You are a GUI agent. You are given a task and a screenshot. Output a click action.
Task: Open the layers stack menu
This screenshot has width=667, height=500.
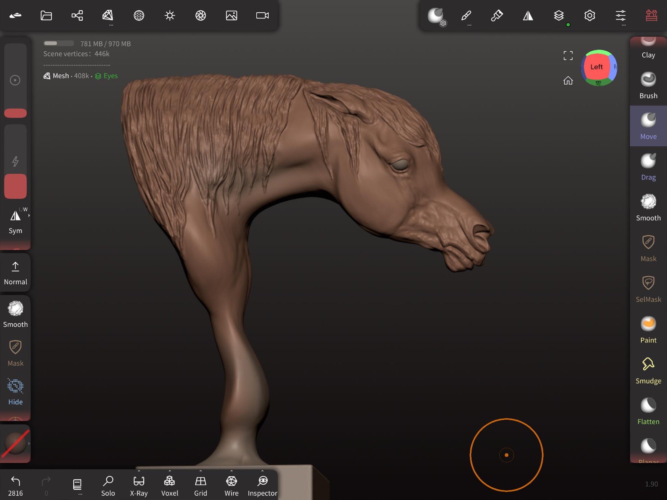tap(559, 15)
